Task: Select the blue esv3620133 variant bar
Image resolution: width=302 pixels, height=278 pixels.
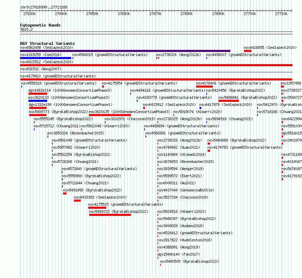Action: tap(38, 101)
